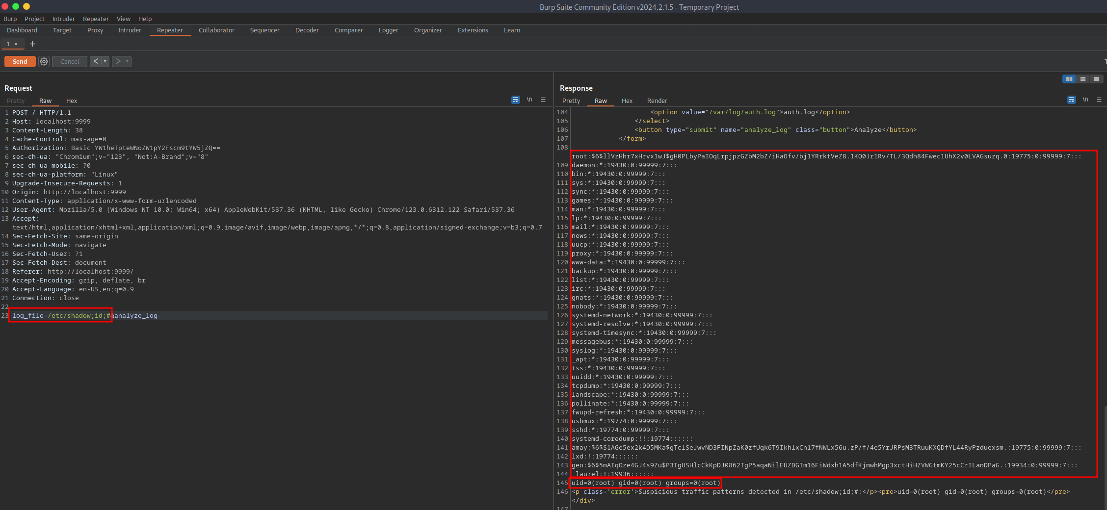Click the root hash line in response
The height and width of the screenshot is (510, 1107).
pos(826,156)
